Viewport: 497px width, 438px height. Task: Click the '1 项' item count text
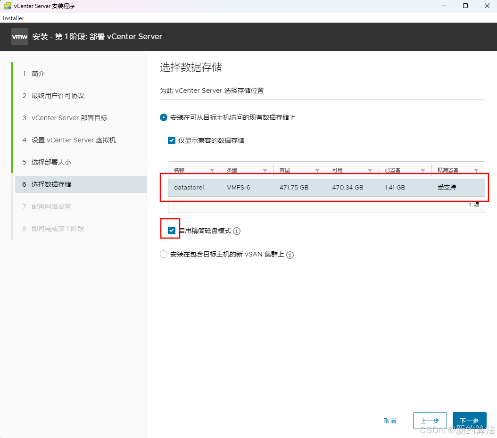tap(474, 205)
